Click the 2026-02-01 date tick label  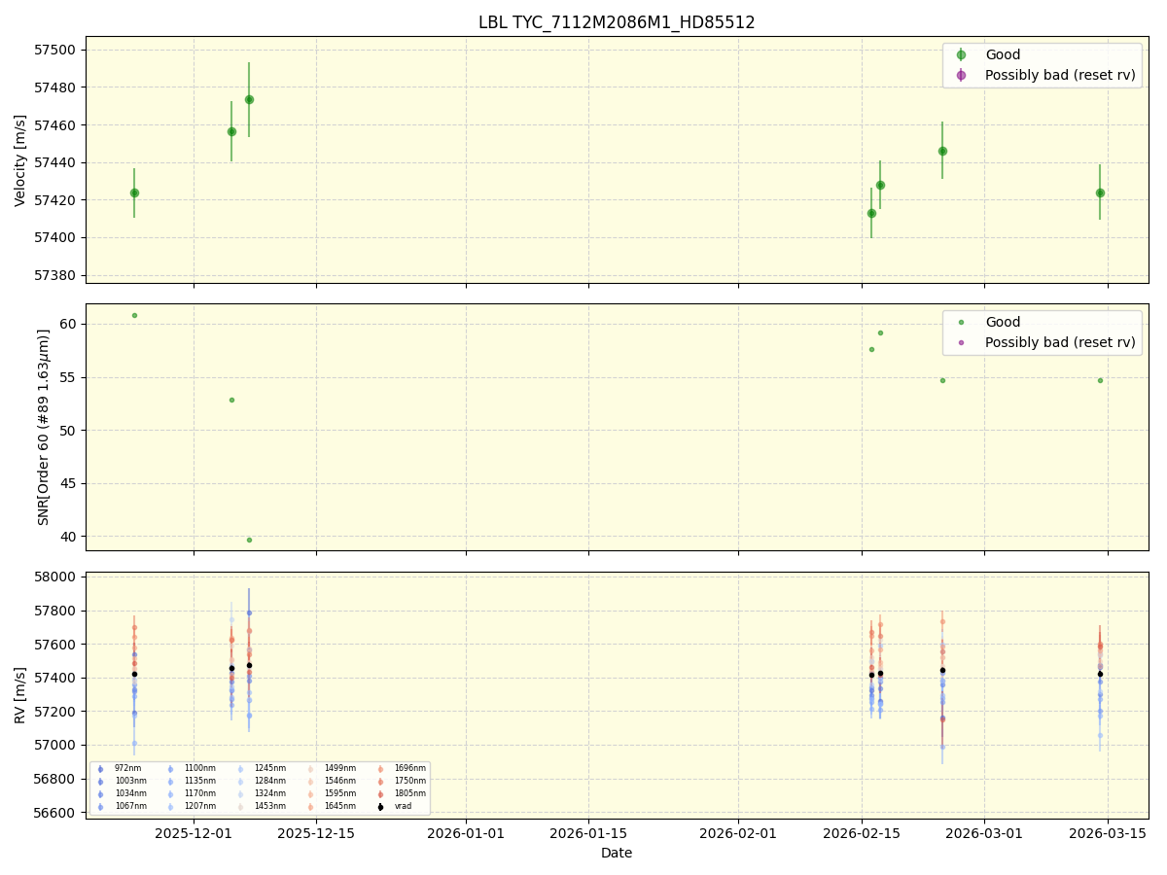click(738, 832)
